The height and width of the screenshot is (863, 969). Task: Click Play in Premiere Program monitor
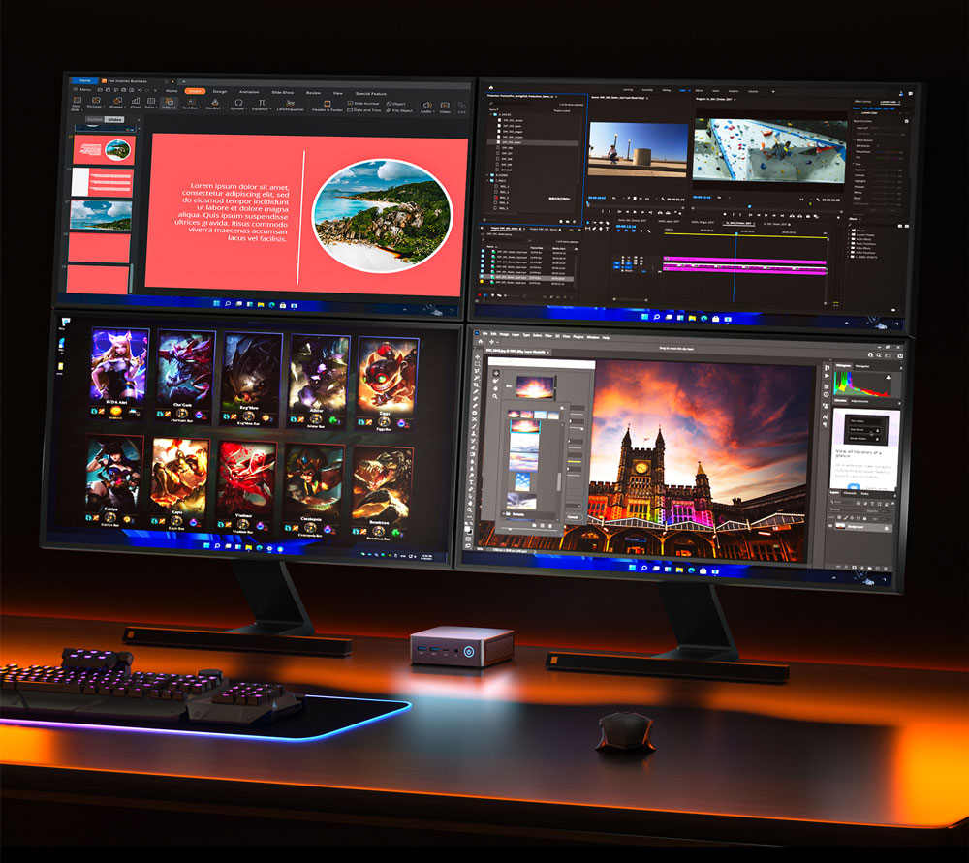(766, 216)
